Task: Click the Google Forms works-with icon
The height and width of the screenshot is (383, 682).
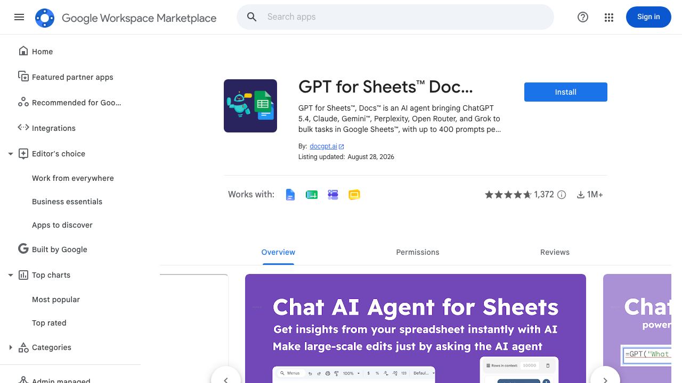Action: pyautogui.click(x=333, y=195)
